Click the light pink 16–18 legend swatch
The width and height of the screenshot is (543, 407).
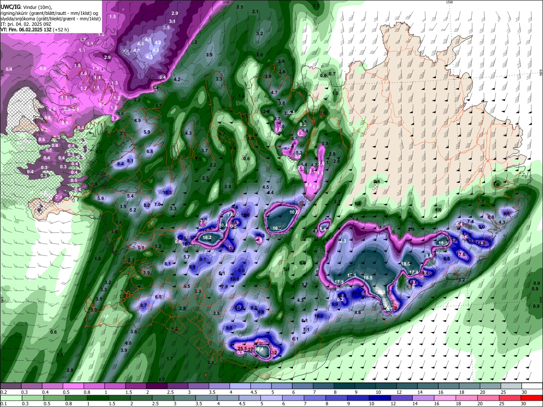(445, 398)
